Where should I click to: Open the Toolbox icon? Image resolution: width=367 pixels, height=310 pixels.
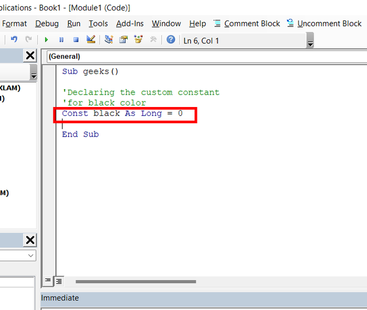click(153, 39)
